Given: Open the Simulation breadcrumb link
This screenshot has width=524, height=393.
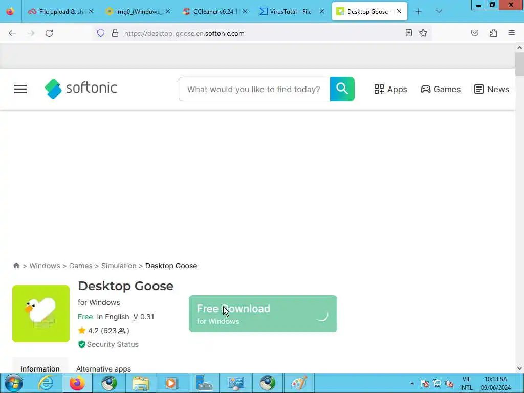Looking at the screenshot, I should pyautogui.click(x=119, y=266).
